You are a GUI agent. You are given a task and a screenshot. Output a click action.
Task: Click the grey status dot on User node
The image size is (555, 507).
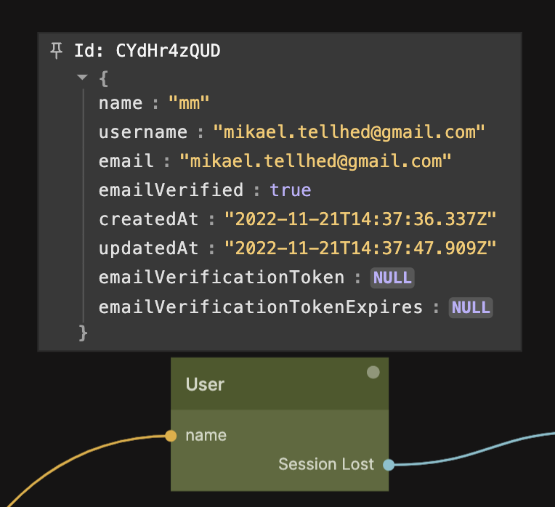373,373
